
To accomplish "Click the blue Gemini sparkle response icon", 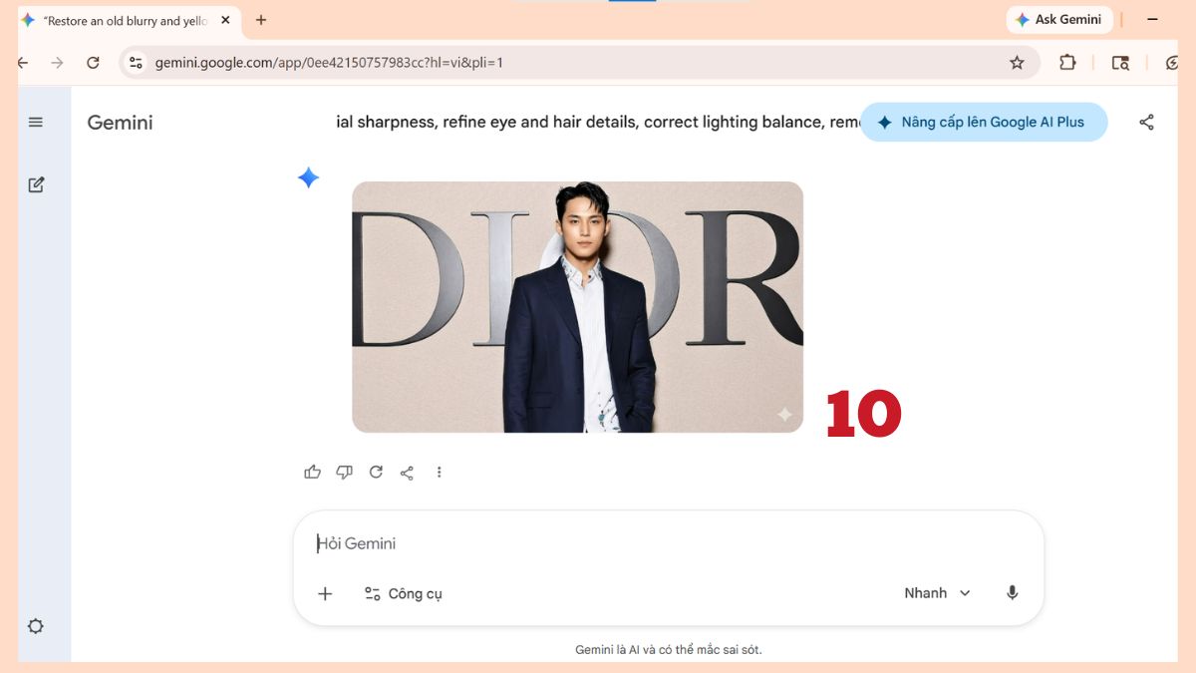I will 309,178.
